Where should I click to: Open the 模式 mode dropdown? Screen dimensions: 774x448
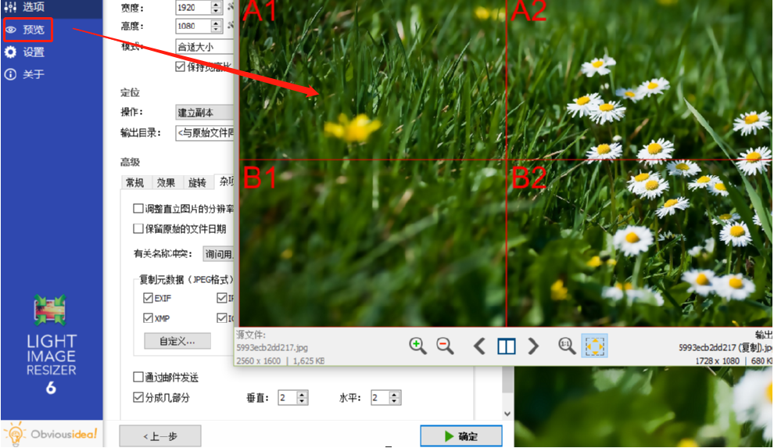pyautogui.click(x=204, y=46)
